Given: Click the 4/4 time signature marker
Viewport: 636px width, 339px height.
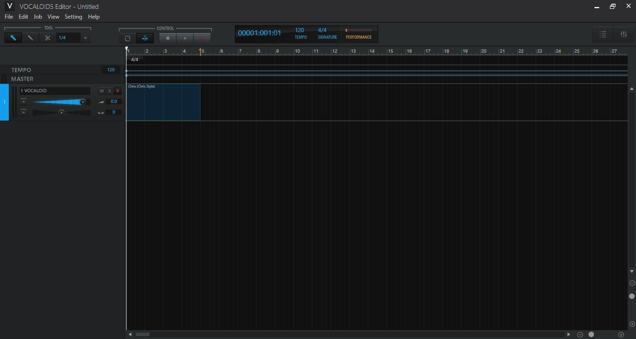Looking at the screenshot, I should click(x=134, y=60).
